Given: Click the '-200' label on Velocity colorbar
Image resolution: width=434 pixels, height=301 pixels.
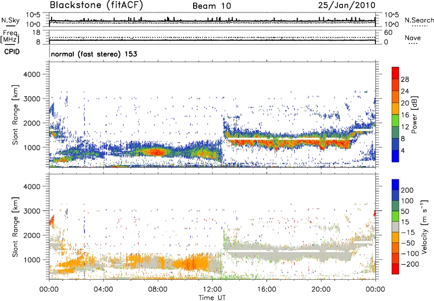Looking at the screenshot, I should (410, 264).
